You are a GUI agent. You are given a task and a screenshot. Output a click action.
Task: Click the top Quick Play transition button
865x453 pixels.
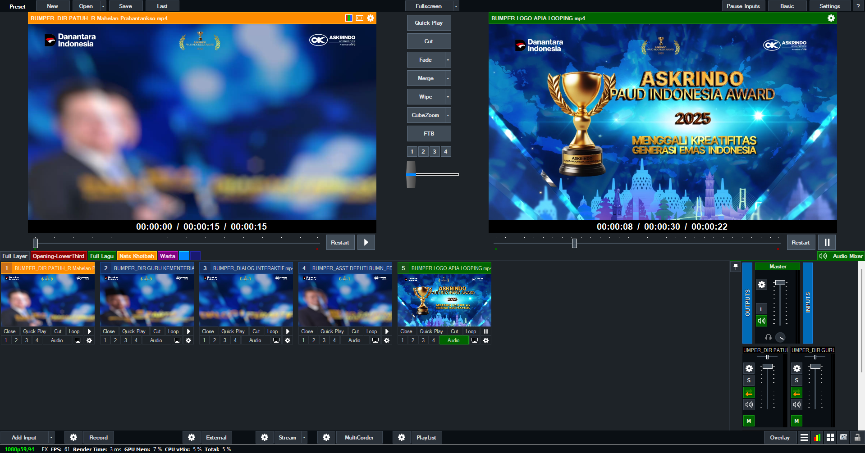click(x=429, y=23)
